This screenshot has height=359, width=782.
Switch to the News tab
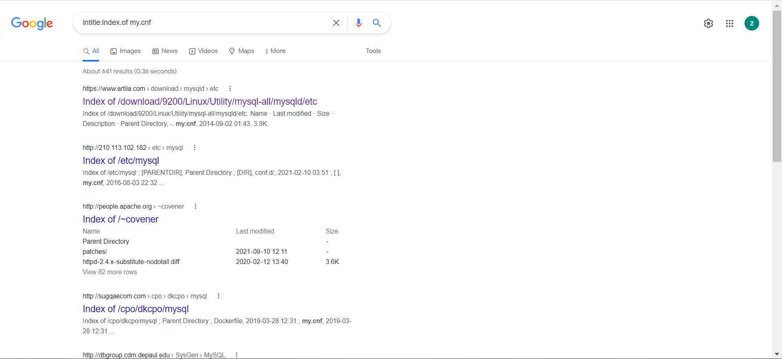pos(165,51)
